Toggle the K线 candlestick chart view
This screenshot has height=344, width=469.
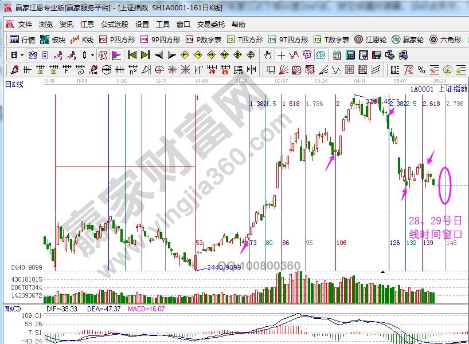(x=82, y=39)
